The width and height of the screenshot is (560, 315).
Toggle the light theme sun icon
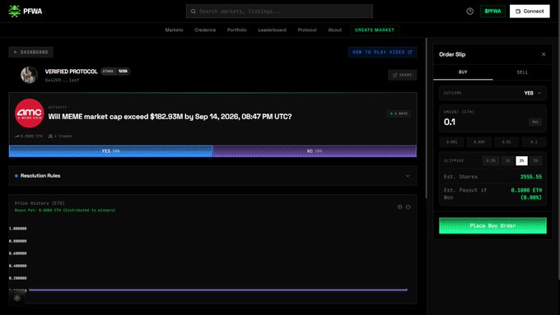click(16, 298)
